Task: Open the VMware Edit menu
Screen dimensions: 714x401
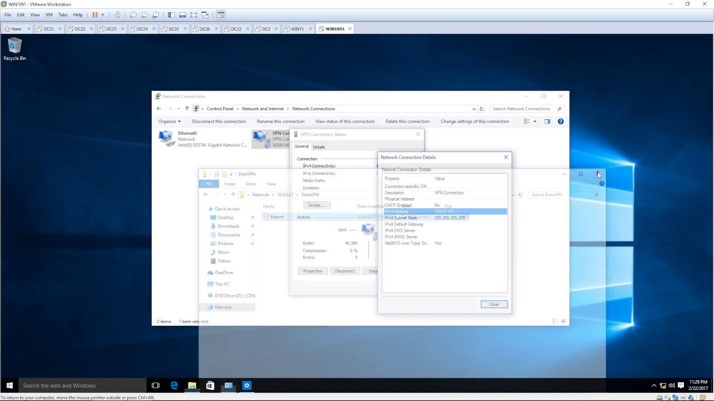Action: [x=21, y=14]
